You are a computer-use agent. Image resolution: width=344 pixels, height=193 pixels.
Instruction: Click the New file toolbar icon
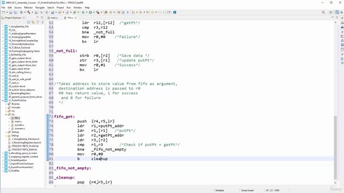point(4,12)
